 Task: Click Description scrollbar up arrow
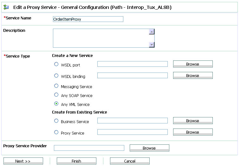pyautogui.click(x=152, y=32)
